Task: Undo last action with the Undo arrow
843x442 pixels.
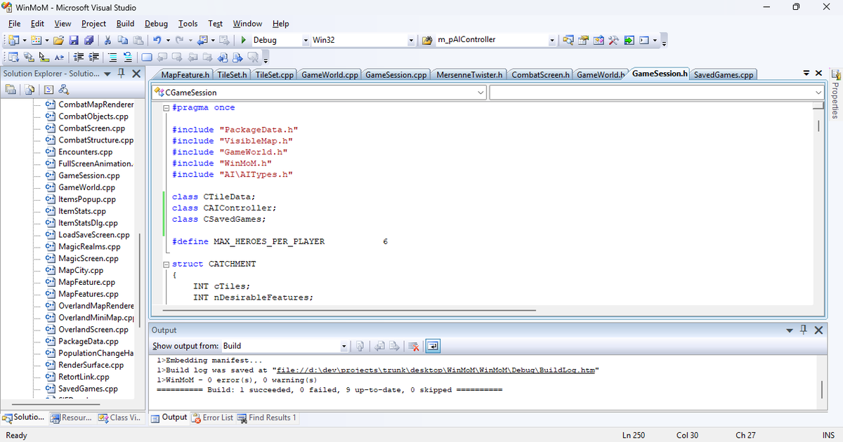Action: click(x=157, y=41)
